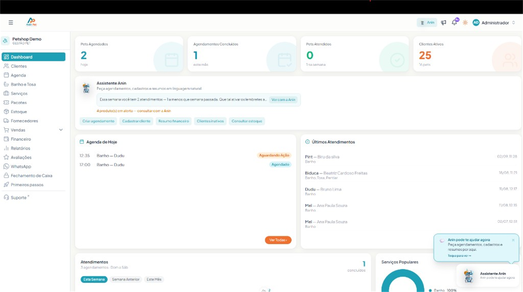
Task: Click the Agendado status badge
Action: point(280,164)
